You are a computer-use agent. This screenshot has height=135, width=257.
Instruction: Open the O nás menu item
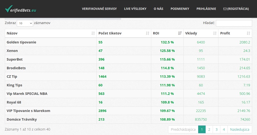click(158, 9)
